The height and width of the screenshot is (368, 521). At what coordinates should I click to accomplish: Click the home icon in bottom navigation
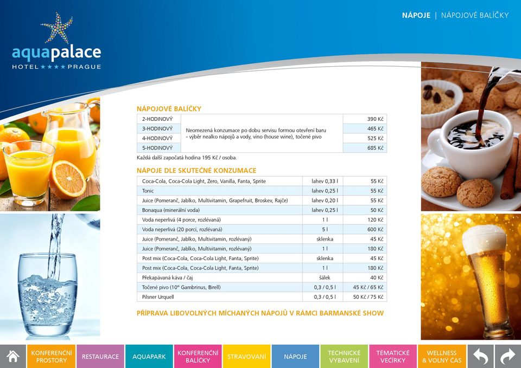click(13, 357)
